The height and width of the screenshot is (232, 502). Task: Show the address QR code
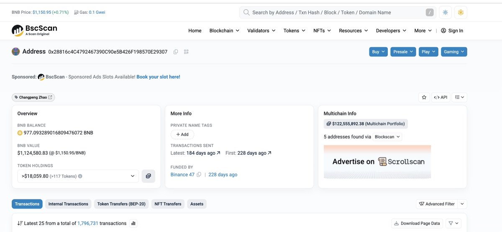pyautogui.click(x=186, y=52)
